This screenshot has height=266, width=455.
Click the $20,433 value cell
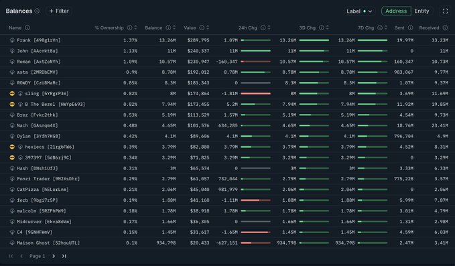(200, 243)
